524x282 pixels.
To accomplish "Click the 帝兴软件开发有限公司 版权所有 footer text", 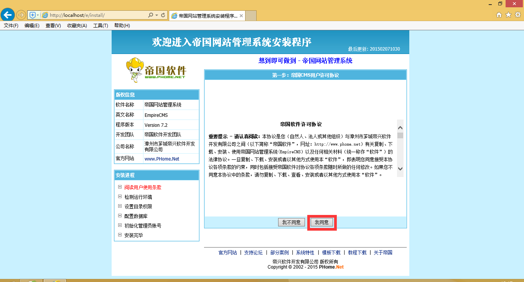I will [x=305, y=262].
